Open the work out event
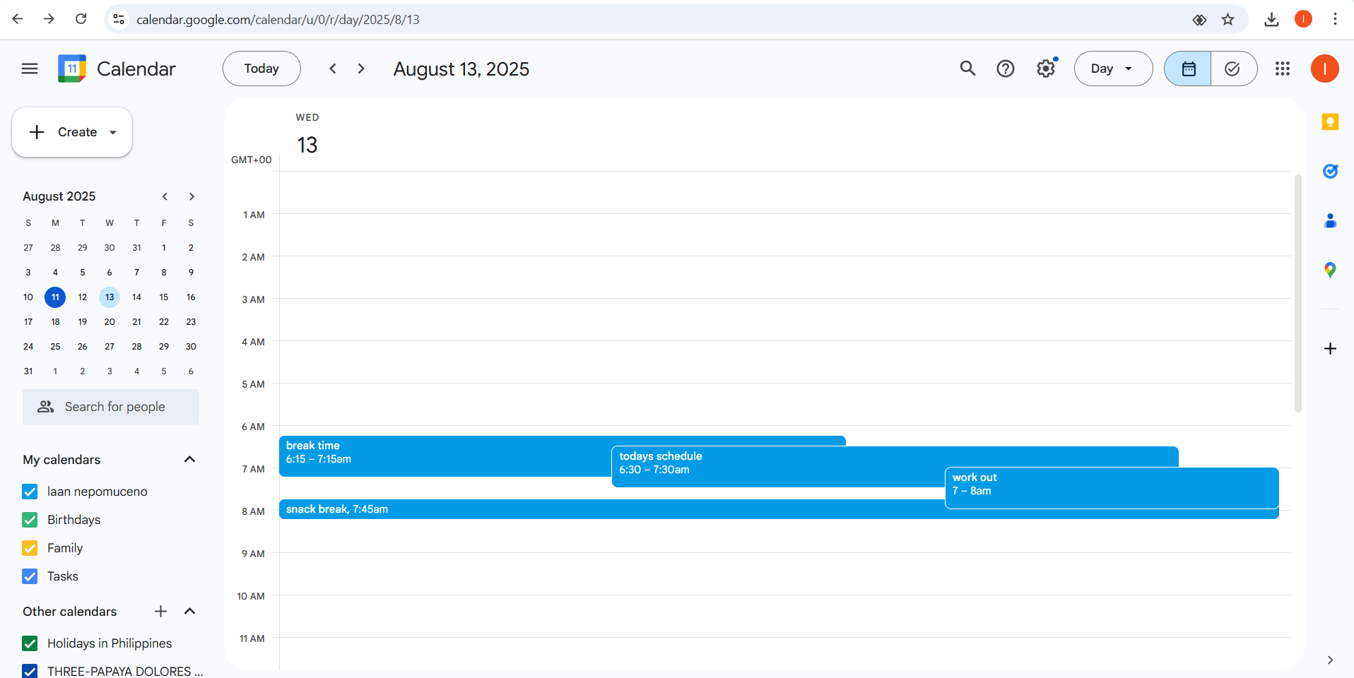The width and height of the screenshot is (1354, 678). click(1111, 487)
